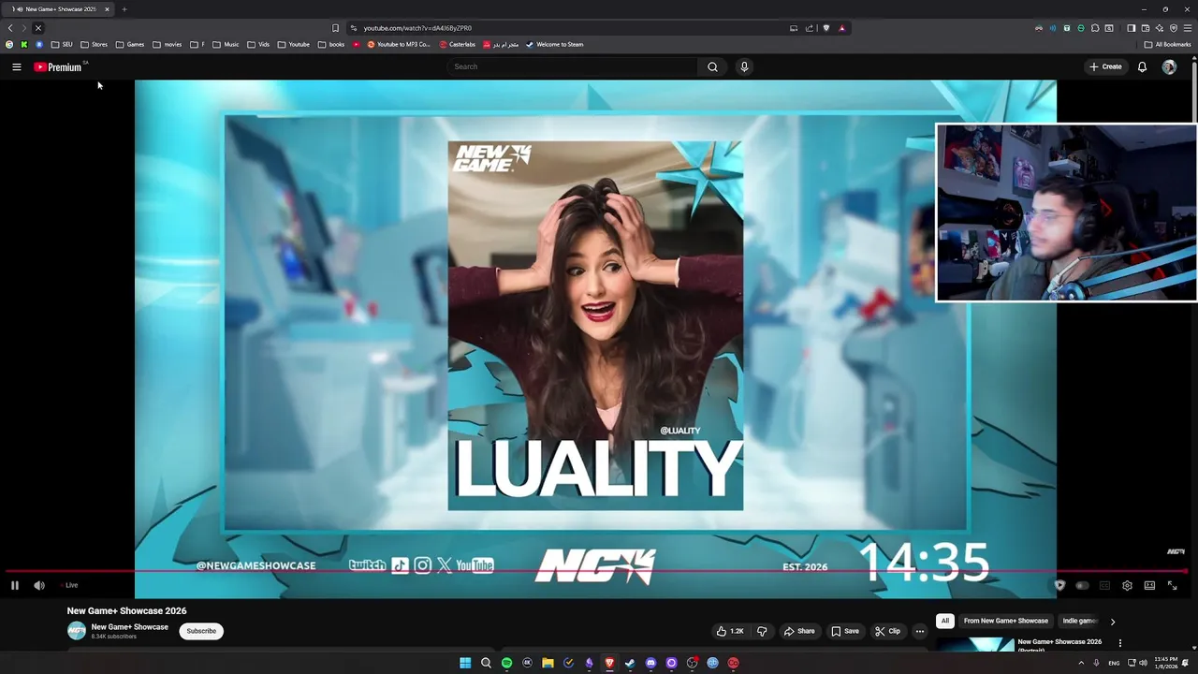The height and width of the screenshot is (674, 1198).
Task: Go back in browser history
Action: click(x=10, y=28)
